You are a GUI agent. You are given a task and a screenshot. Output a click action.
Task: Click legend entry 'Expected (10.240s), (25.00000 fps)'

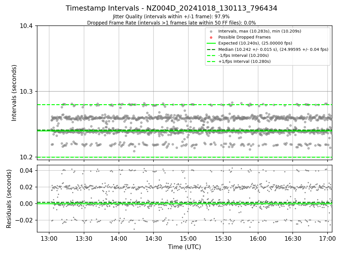(256, 43)
